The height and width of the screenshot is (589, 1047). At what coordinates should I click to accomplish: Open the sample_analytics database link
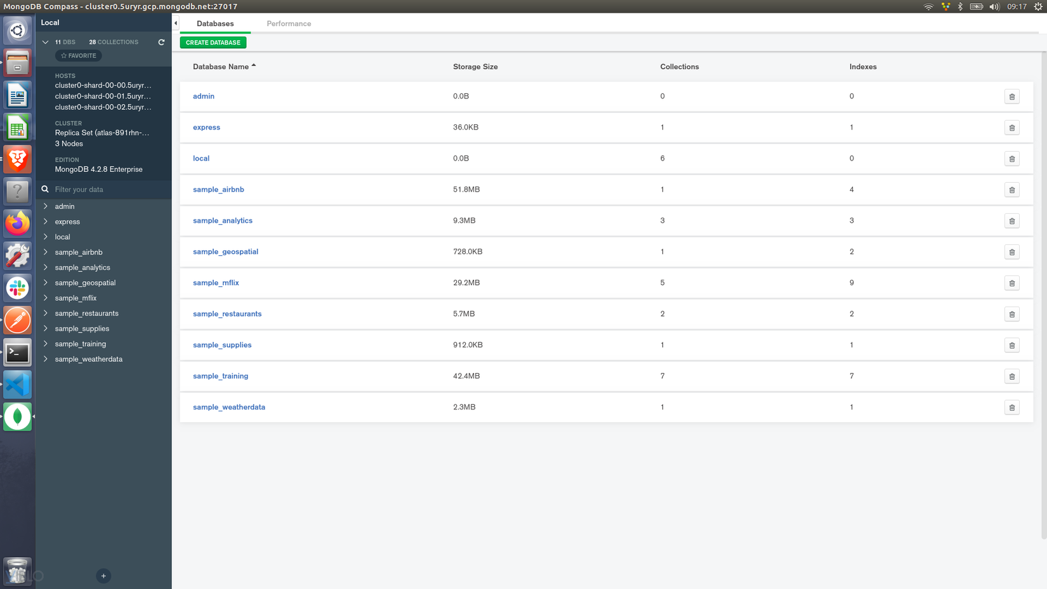[223, 221]
